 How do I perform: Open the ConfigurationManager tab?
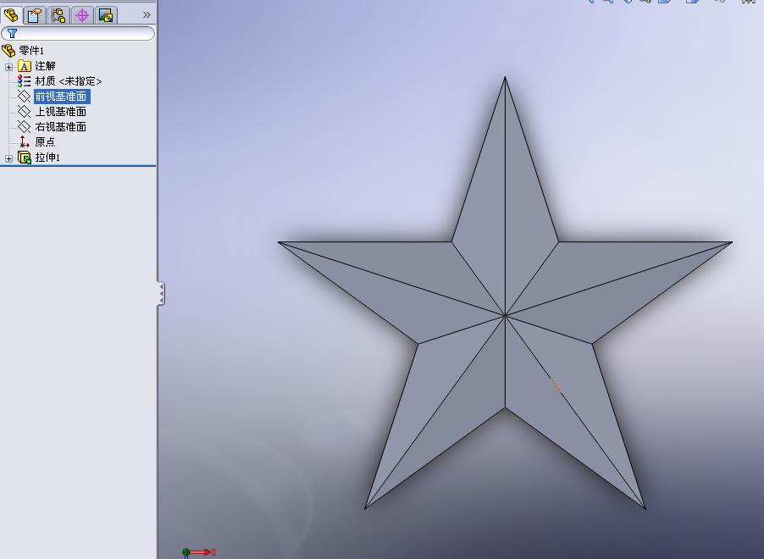(x=58, y=15)
